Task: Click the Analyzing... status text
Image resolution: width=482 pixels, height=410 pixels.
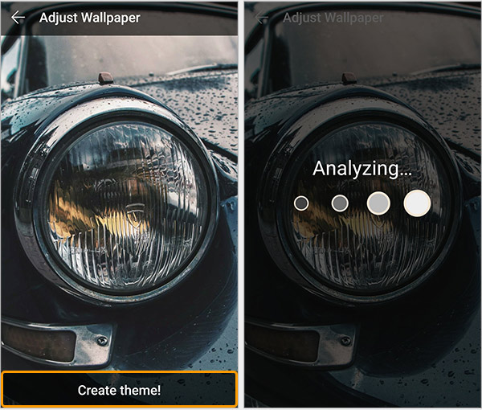Action: pyautogui.click(x=362, y=169)
